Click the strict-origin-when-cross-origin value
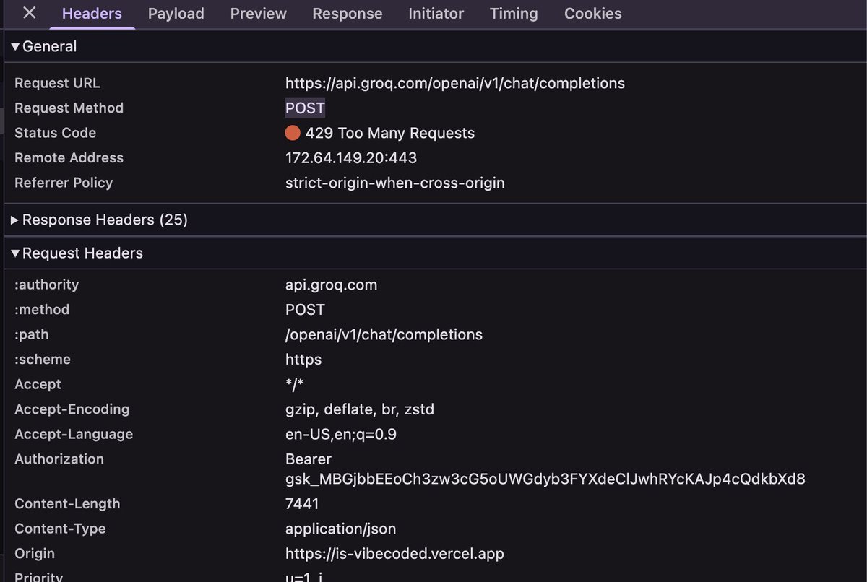The image size is (867, 582). coord(395,183)
